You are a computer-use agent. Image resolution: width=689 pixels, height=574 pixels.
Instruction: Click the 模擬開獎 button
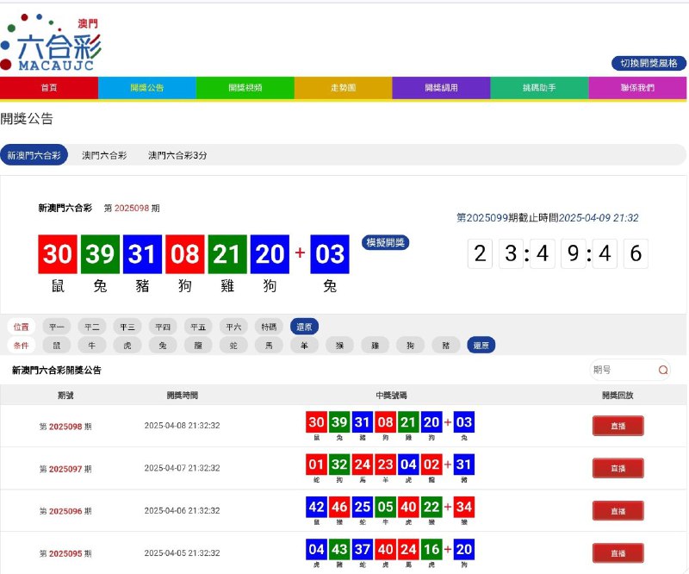tap(385, 242)
